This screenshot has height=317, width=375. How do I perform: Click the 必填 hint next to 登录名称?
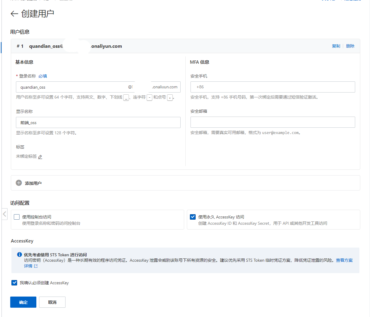pos(43,76)
